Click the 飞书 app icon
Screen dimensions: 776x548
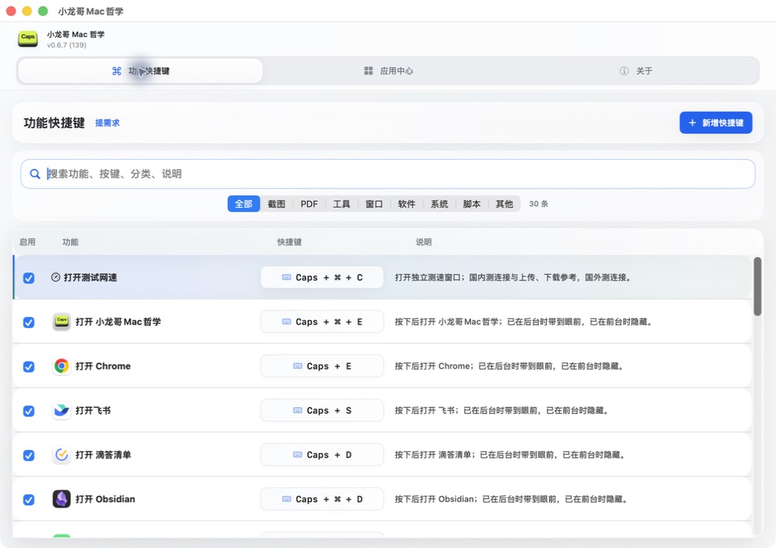click(61, 410)
